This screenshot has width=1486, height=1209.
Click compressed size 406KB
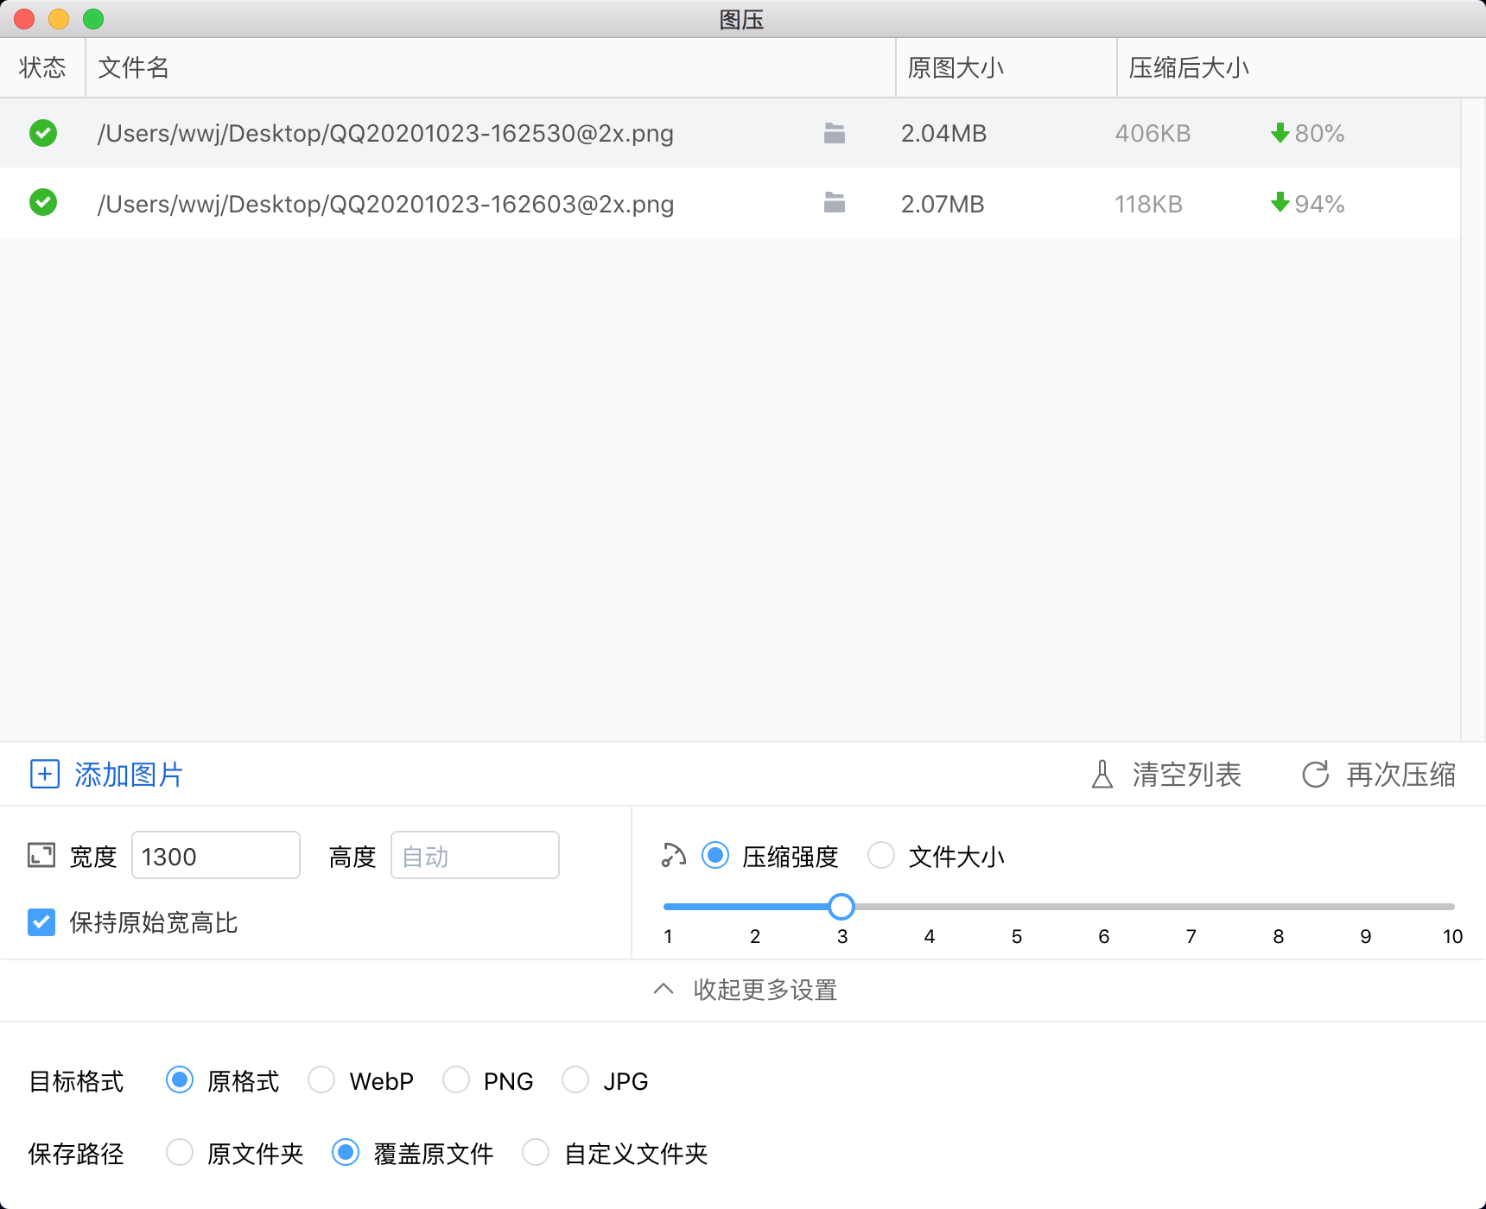pos(1153,133)
